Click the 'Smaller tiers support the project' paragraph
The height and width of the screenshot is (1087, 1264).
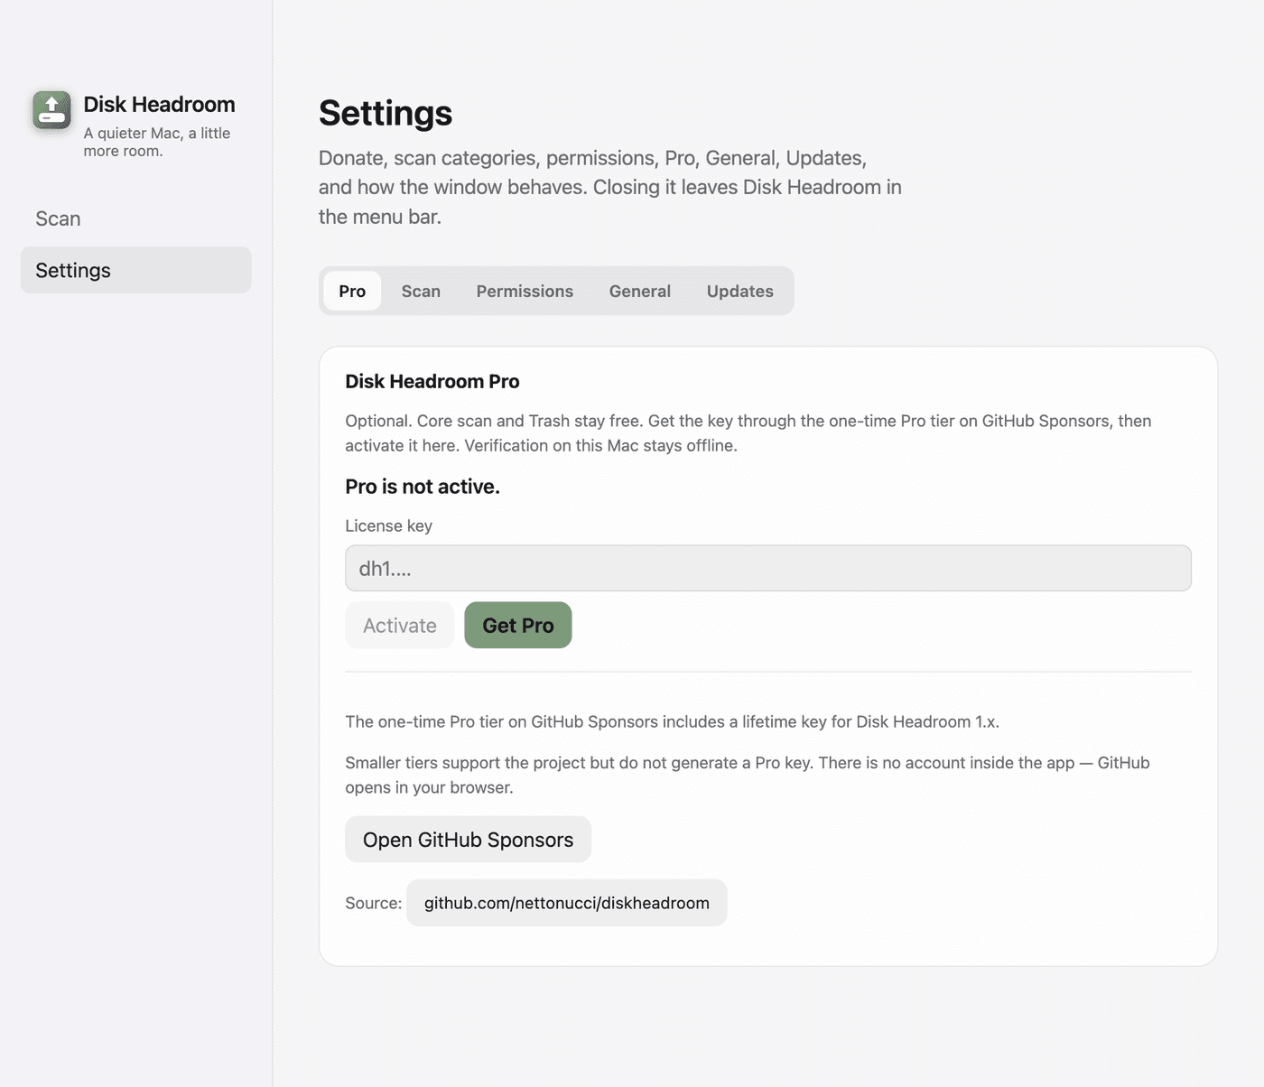pos(748,775)
